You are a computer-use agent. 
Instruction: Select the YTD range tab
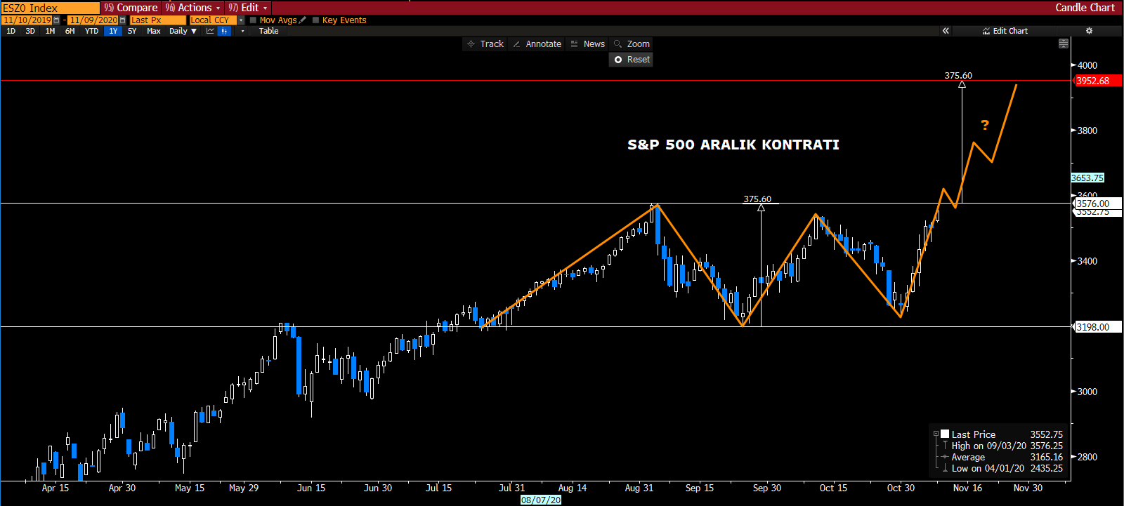tap(91, 31)
